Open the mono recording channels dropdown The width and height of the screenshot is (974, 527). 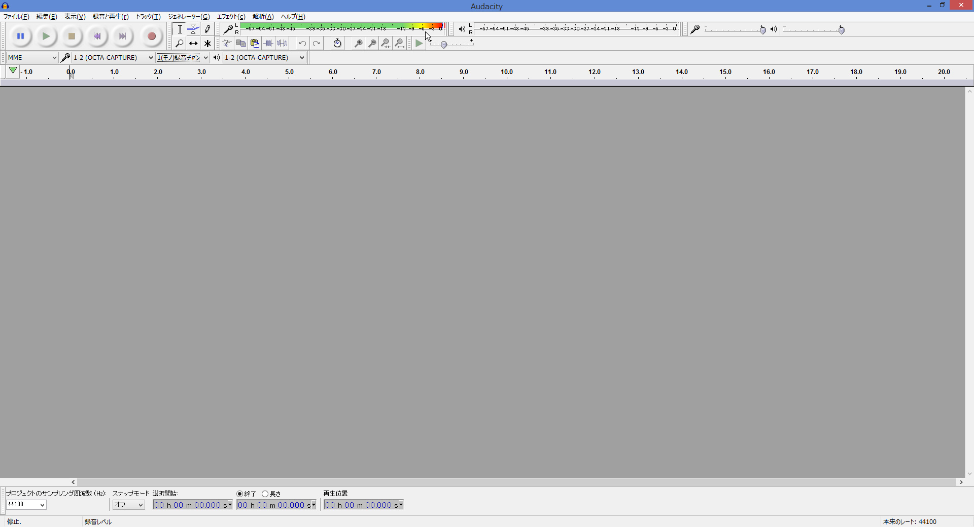183,57
